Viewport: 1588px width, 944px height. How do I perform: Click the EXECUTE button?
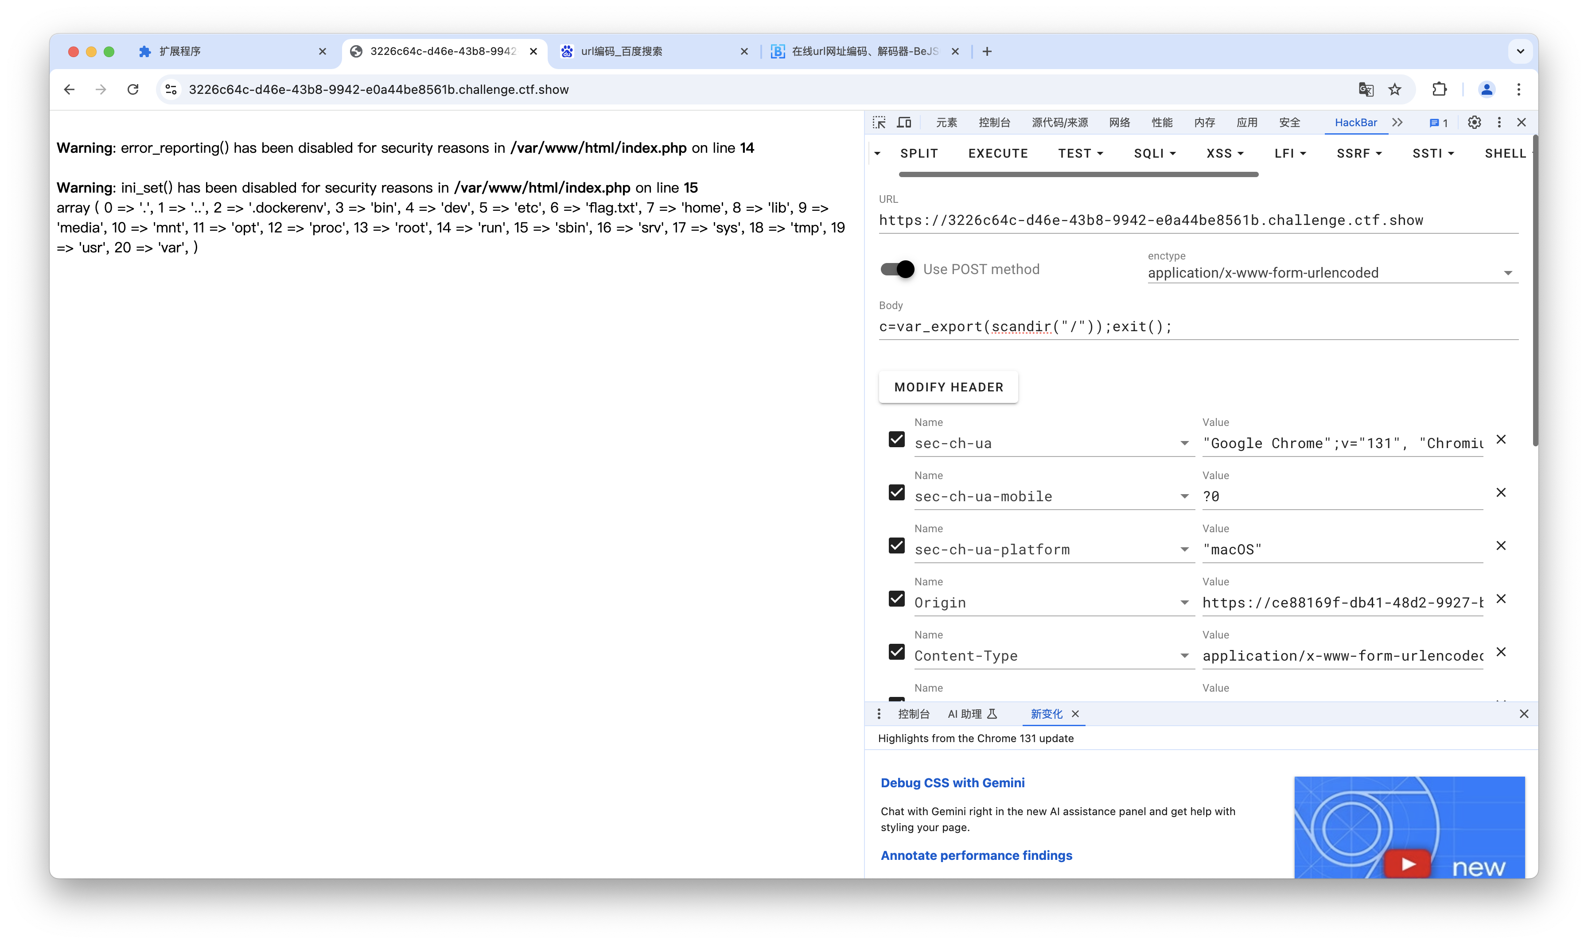(x=998, y=153)
